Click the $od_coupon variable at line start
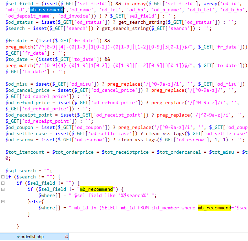The image size is (248, 241). [19, 128]
